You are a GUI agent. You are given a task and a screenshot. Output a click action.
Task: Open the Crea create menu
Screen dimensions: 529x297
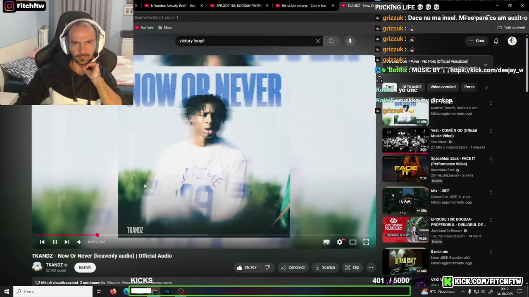click(x=476, y=41)
